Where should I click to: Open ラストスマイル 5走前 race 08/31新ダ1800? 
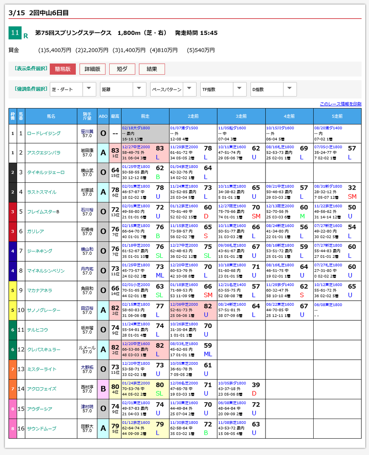(328, 186)
